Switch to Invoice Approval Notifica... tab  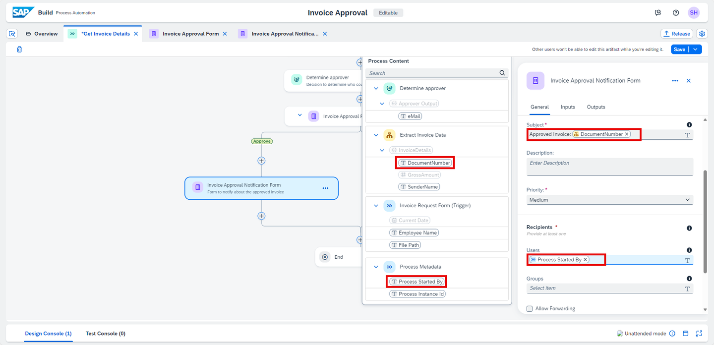click(x=285, y=34)
